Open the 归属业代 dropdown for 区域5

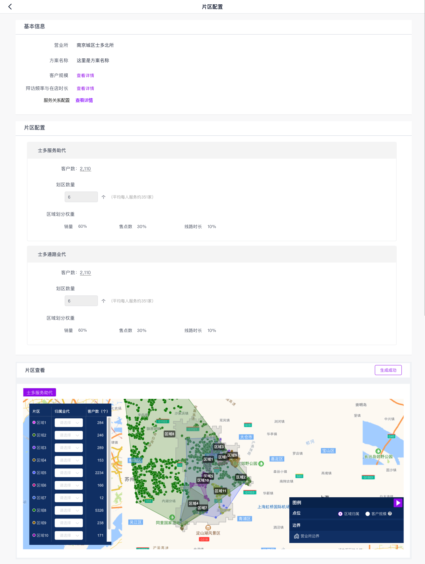point(69,473)
